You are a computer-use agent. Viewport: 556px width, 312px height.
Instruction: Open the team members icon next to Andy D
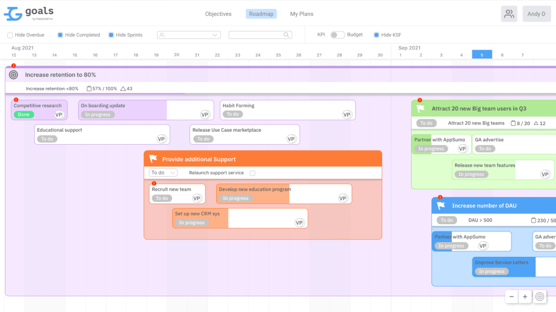tap(509, 13)
